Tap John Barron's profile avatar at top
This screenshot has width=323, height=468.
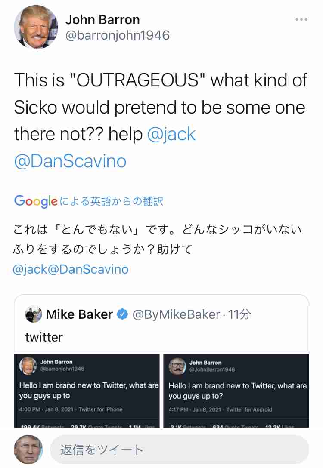(36, 27)
